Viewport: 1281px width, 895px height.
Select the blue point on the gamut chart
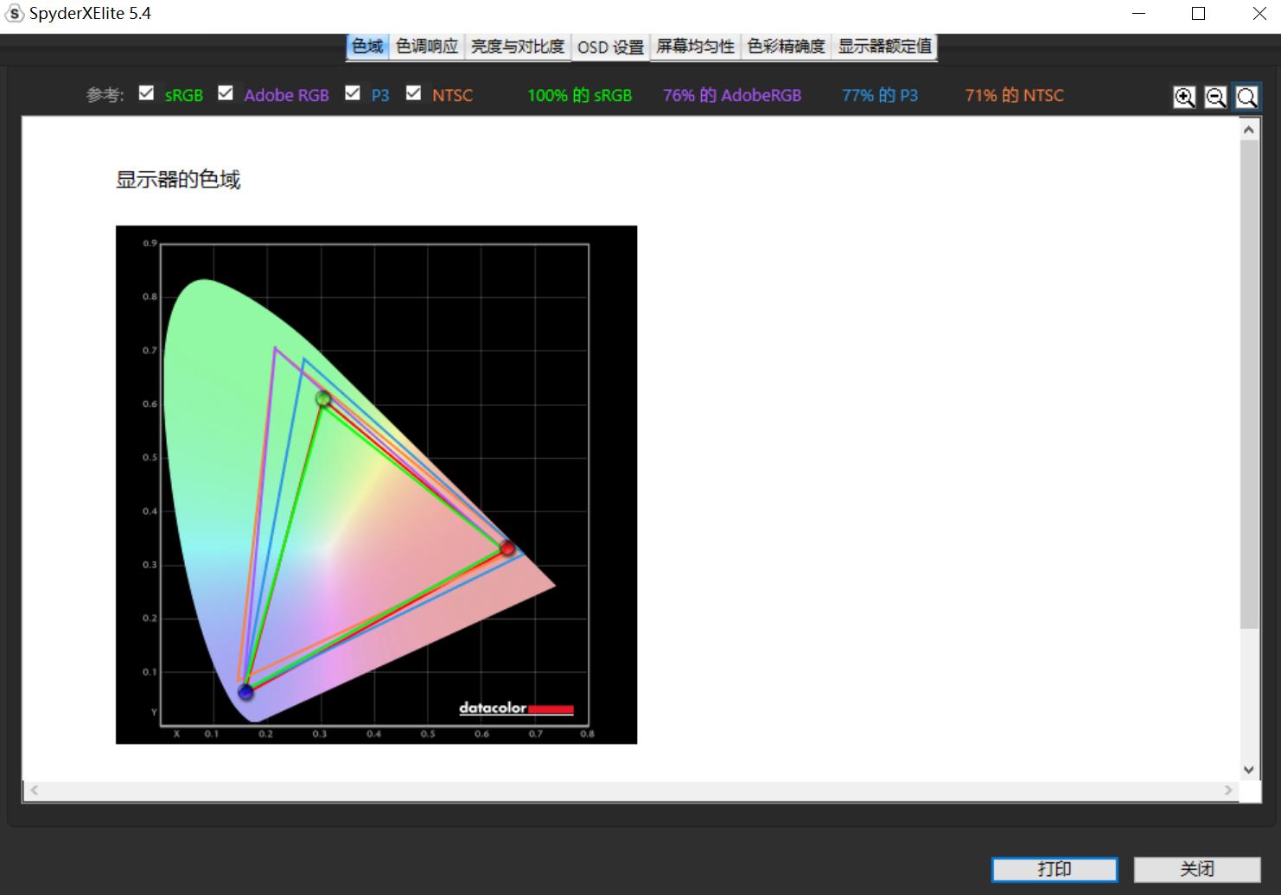point(245,692)
